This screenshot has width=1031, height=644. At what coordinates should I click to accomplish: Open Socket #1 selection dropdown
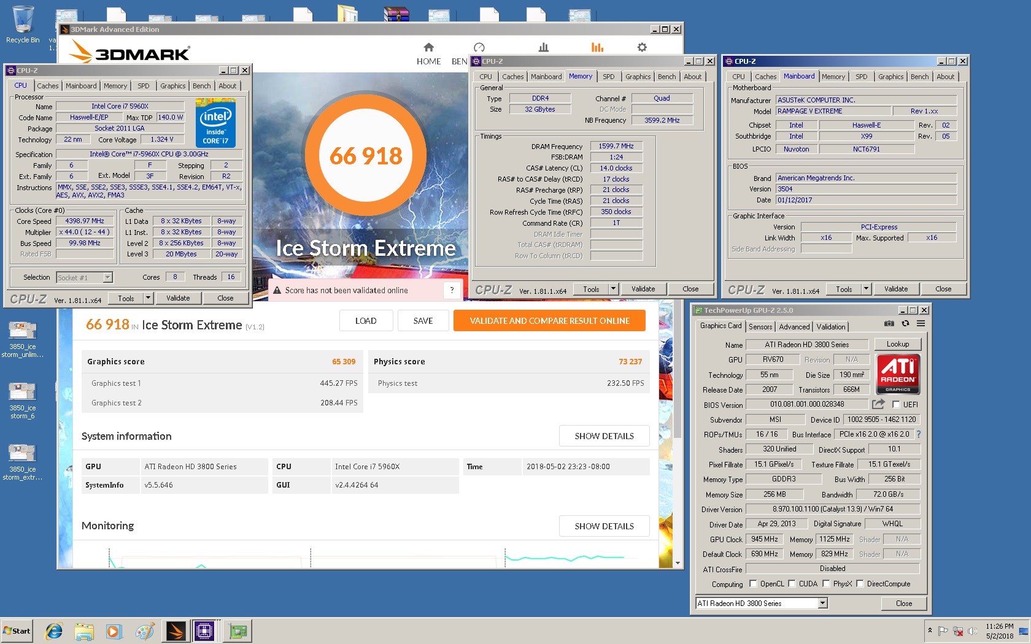[107, 277]
